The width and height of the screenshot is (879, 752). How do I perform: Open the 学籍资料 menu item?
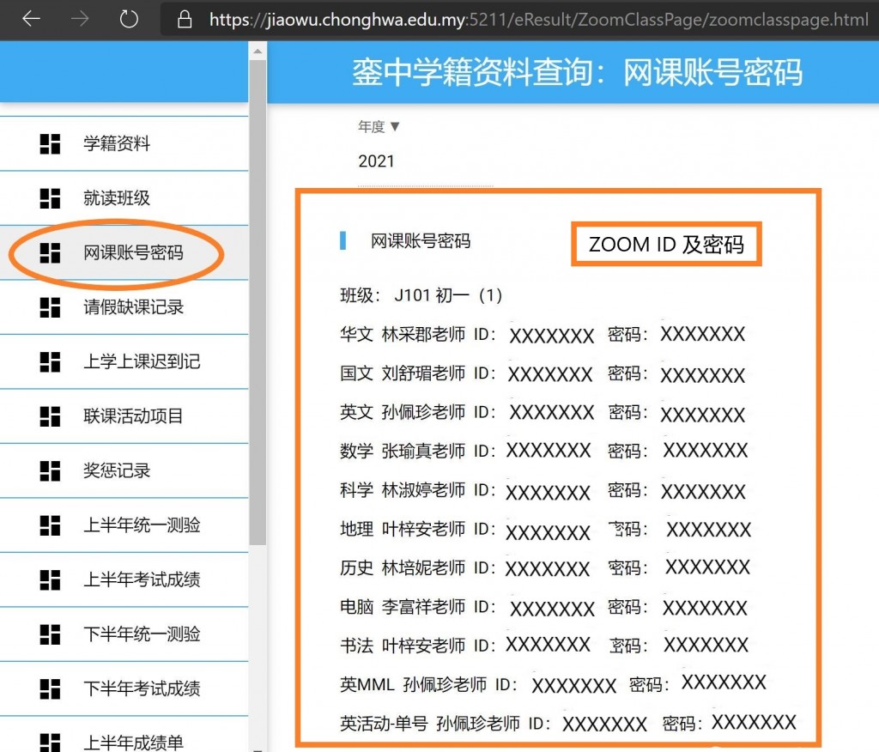124,143
